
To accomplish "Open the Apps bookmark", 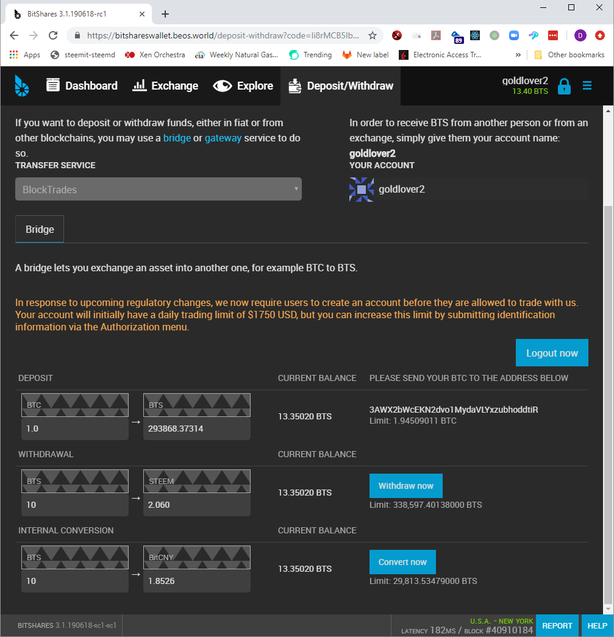I will [25, 54].
